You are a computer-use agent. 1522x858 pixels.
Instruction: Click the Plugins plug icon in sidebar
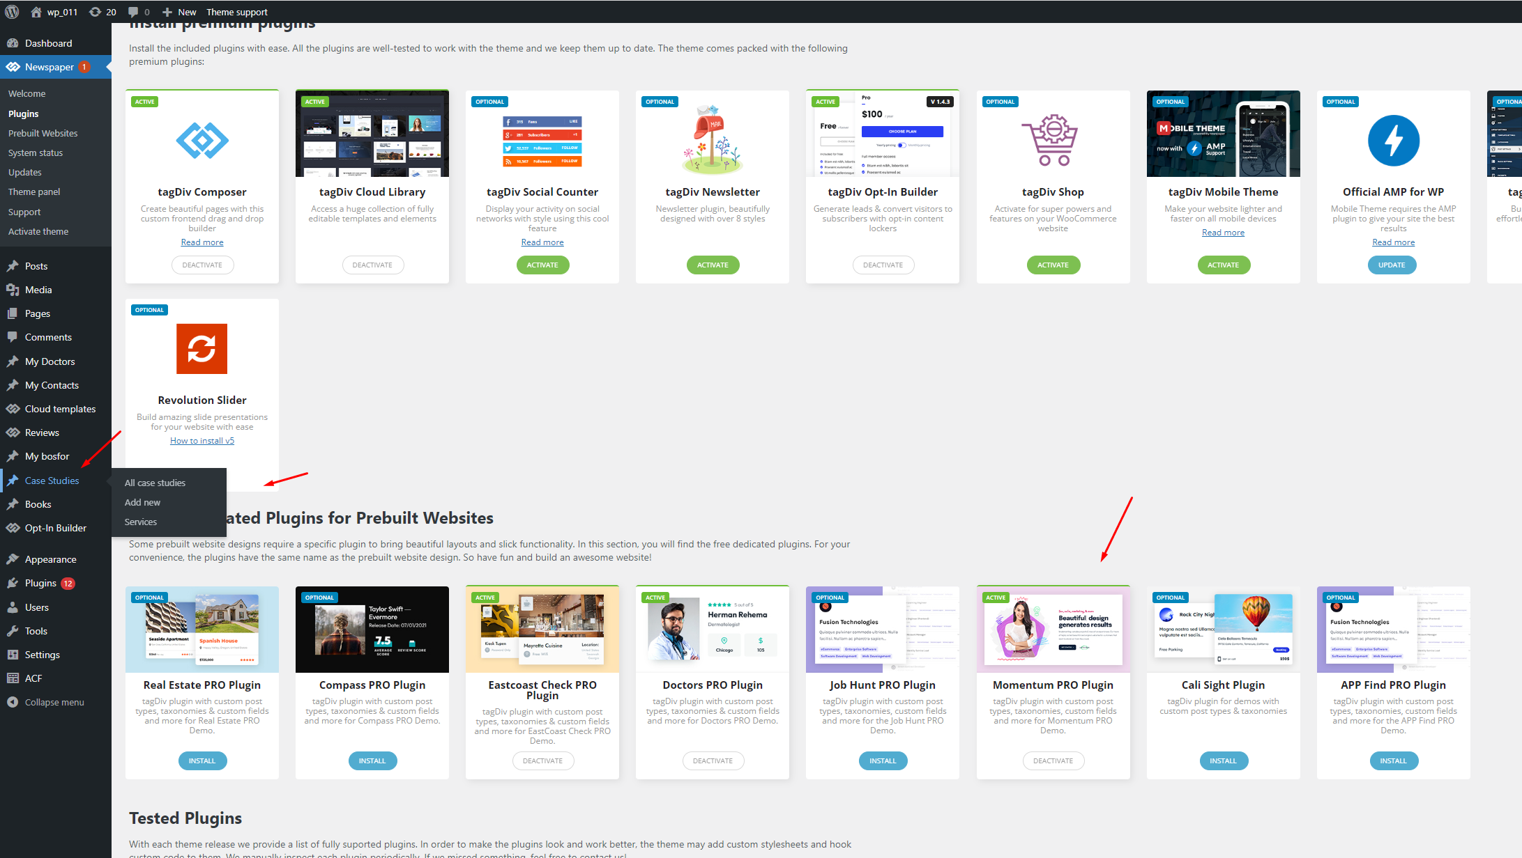(x=13, y=583)
